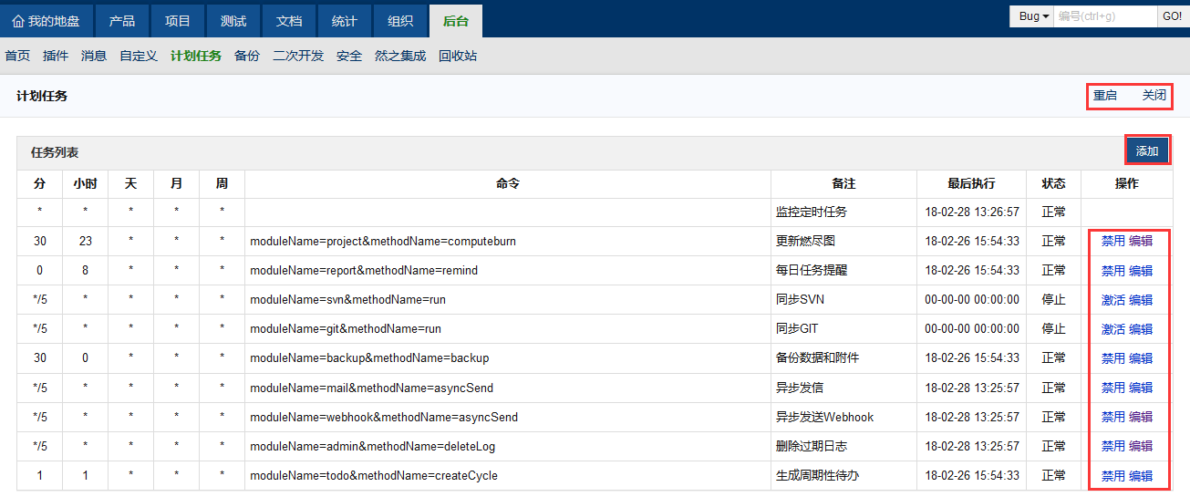1190x497 pixels.
Task: Click 激活 for the svn run task
Action: [1112, 300]
